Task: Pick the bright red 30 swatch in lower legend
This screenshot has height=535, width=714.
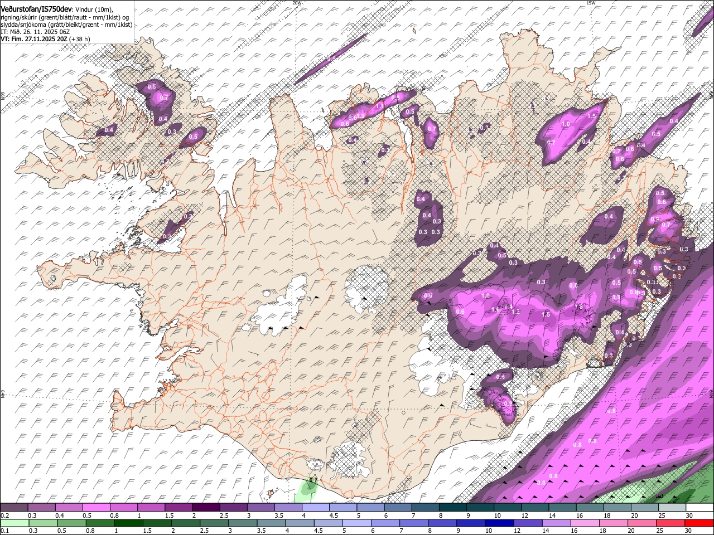Action: coord(699,523)
